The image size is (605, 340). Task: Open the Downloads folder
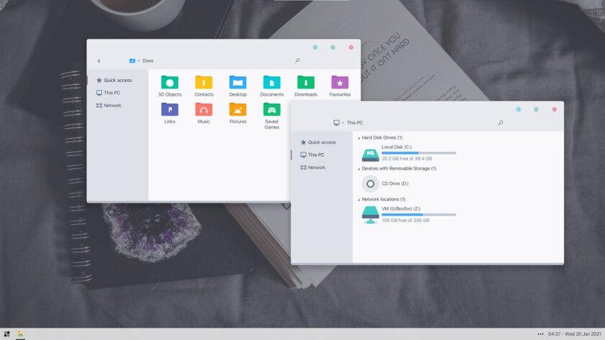pyautogui.click(x=306, y=85)
